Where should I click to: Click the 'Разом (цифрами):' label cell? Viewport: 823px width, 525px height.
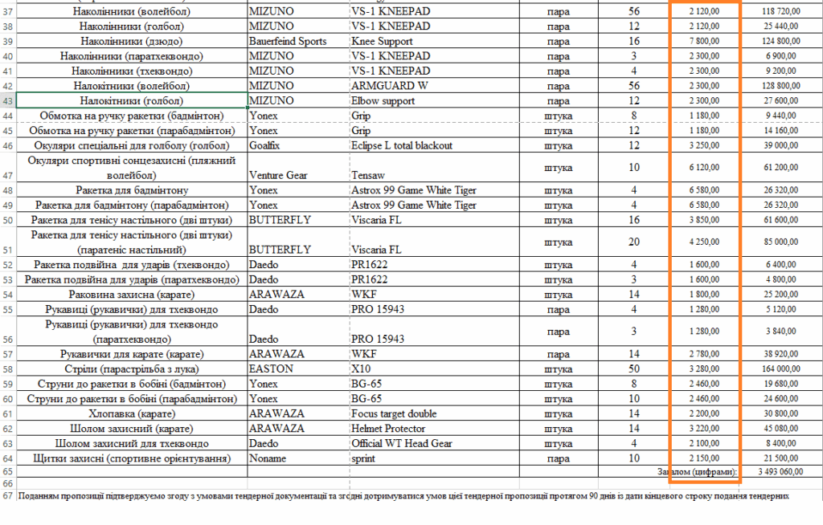698,472
